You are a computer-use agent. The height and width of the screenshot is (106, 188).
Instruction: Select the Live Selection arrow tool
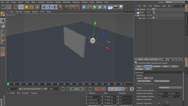click(x=16, y=7)
